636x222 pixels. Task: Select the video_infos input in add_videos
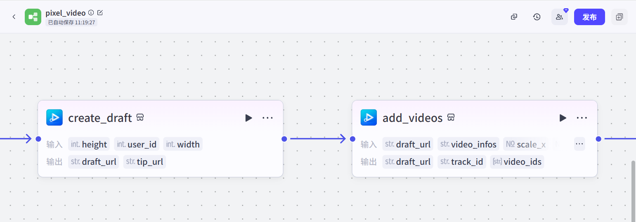pyautogui.click(x=468, y=144)
